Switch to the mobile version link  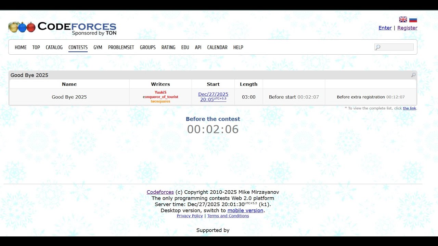pos(245,210)
